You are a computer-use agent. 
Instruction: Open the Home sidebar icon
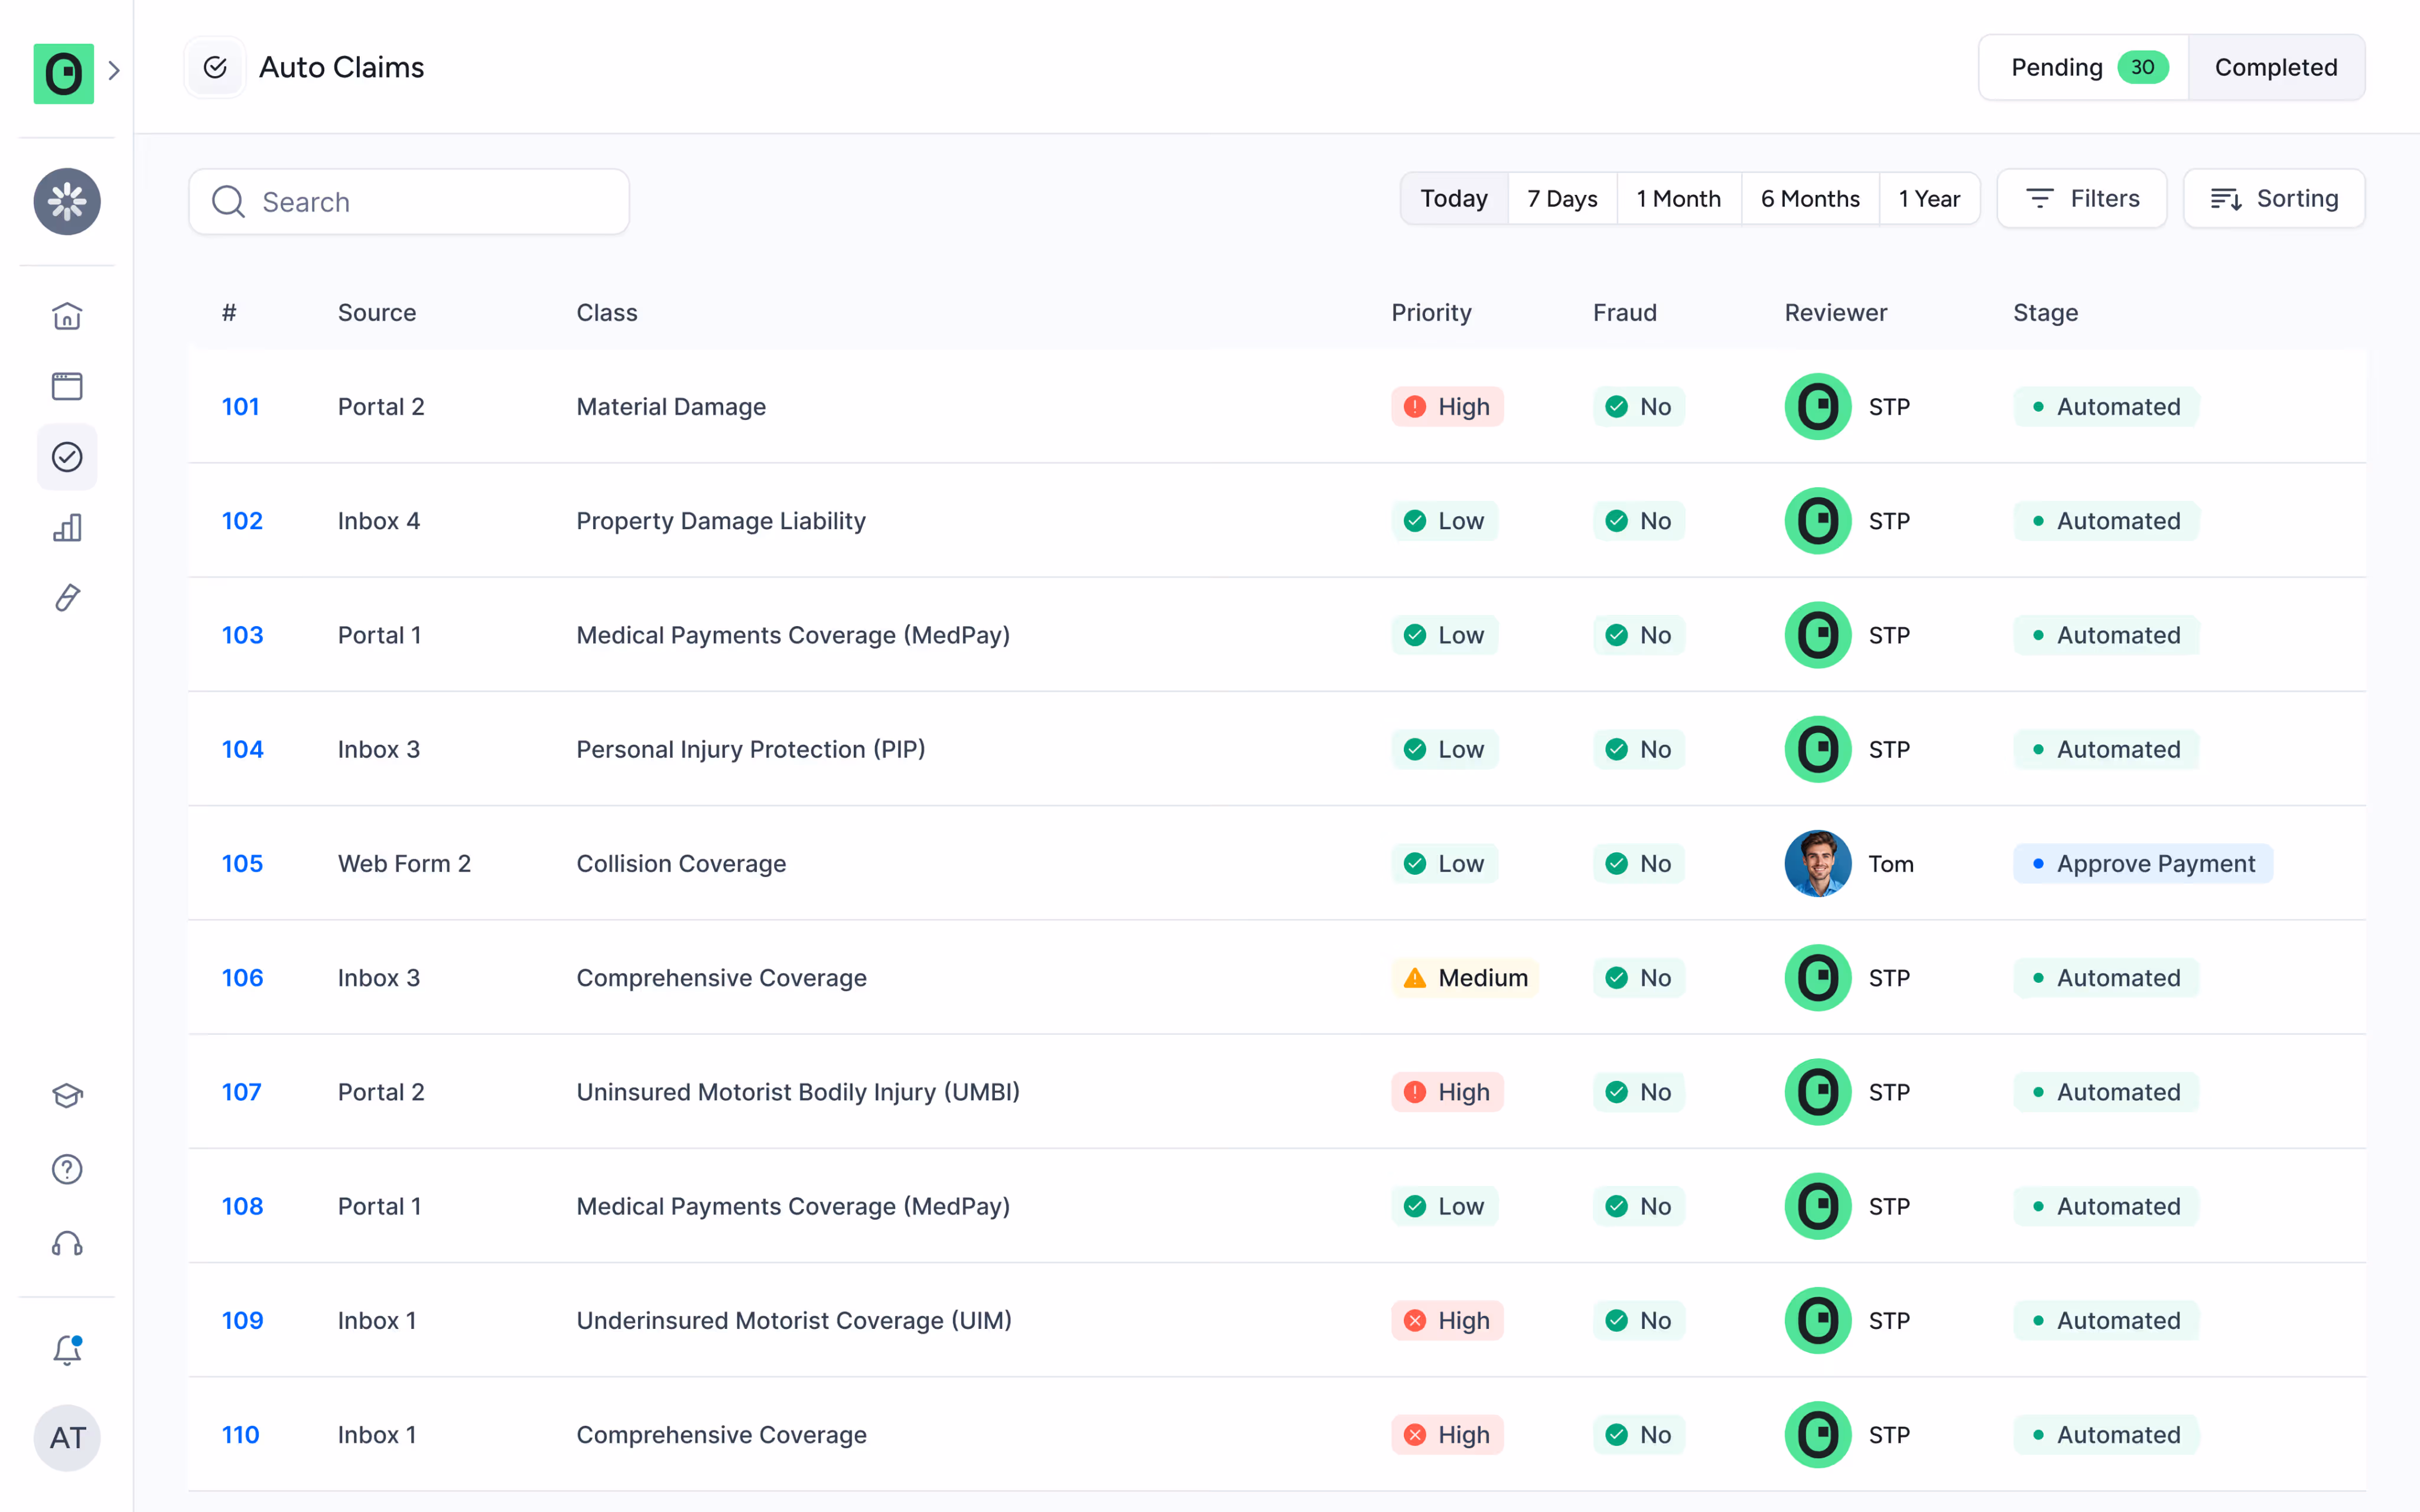tap(66, 316)
